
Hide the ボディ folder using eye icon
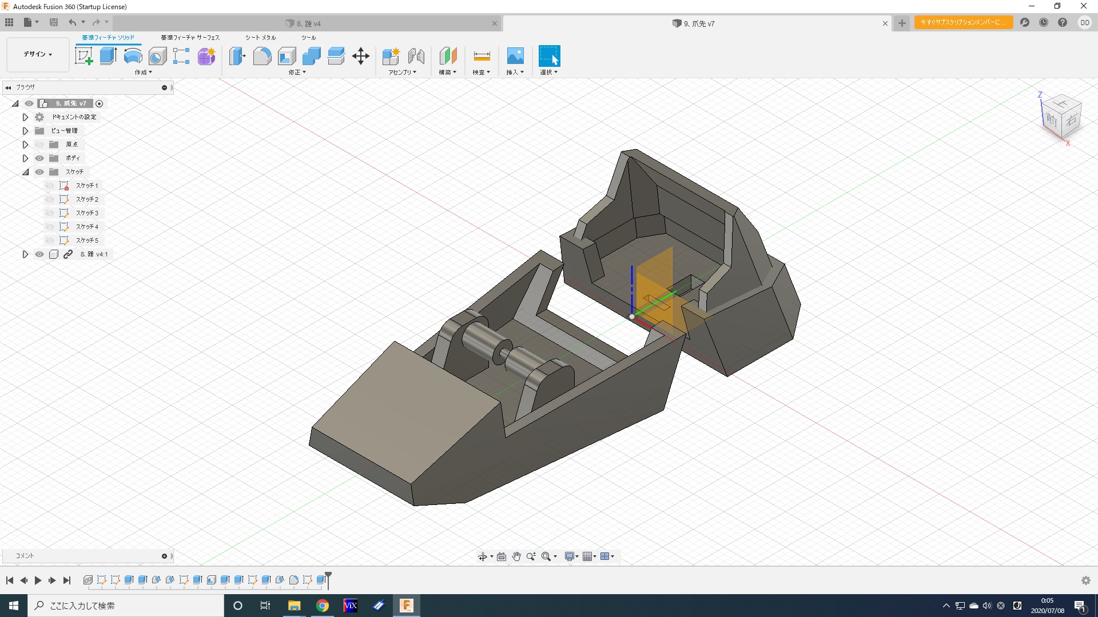click(x=39, y=158)
